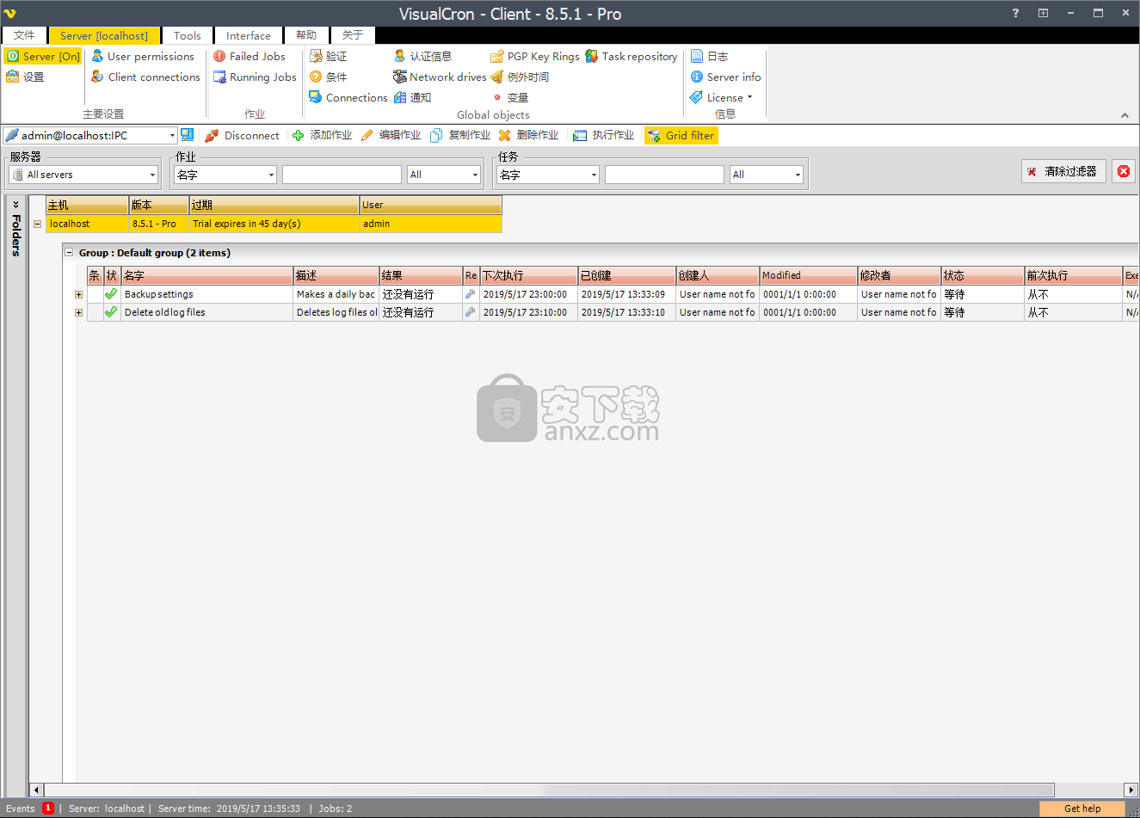The width and height of the screenshot is (1140, 818).
Task: Expand the Delete old log files job row
Action: 79,312
